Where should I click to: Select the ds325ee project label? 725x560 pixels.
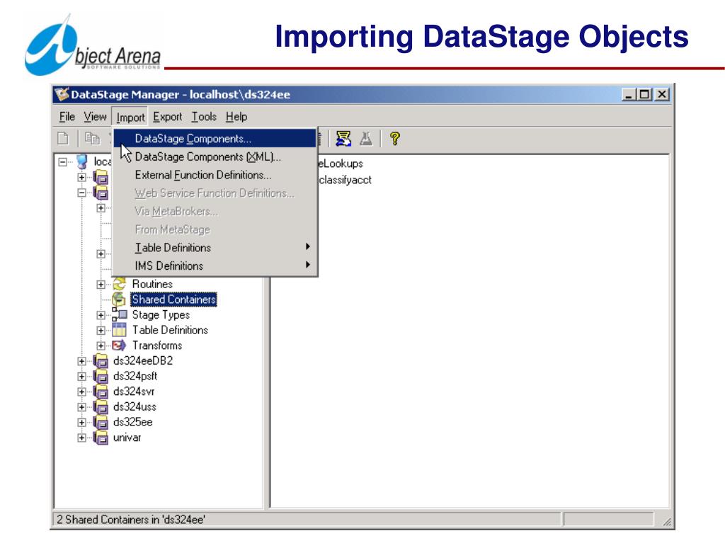click(x=132, y=422)
